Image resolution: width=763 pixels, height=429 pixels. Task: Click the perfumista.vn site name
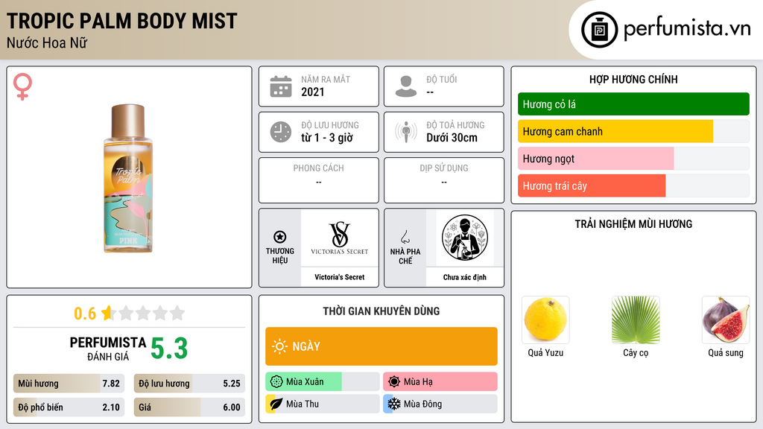point(687,29)
